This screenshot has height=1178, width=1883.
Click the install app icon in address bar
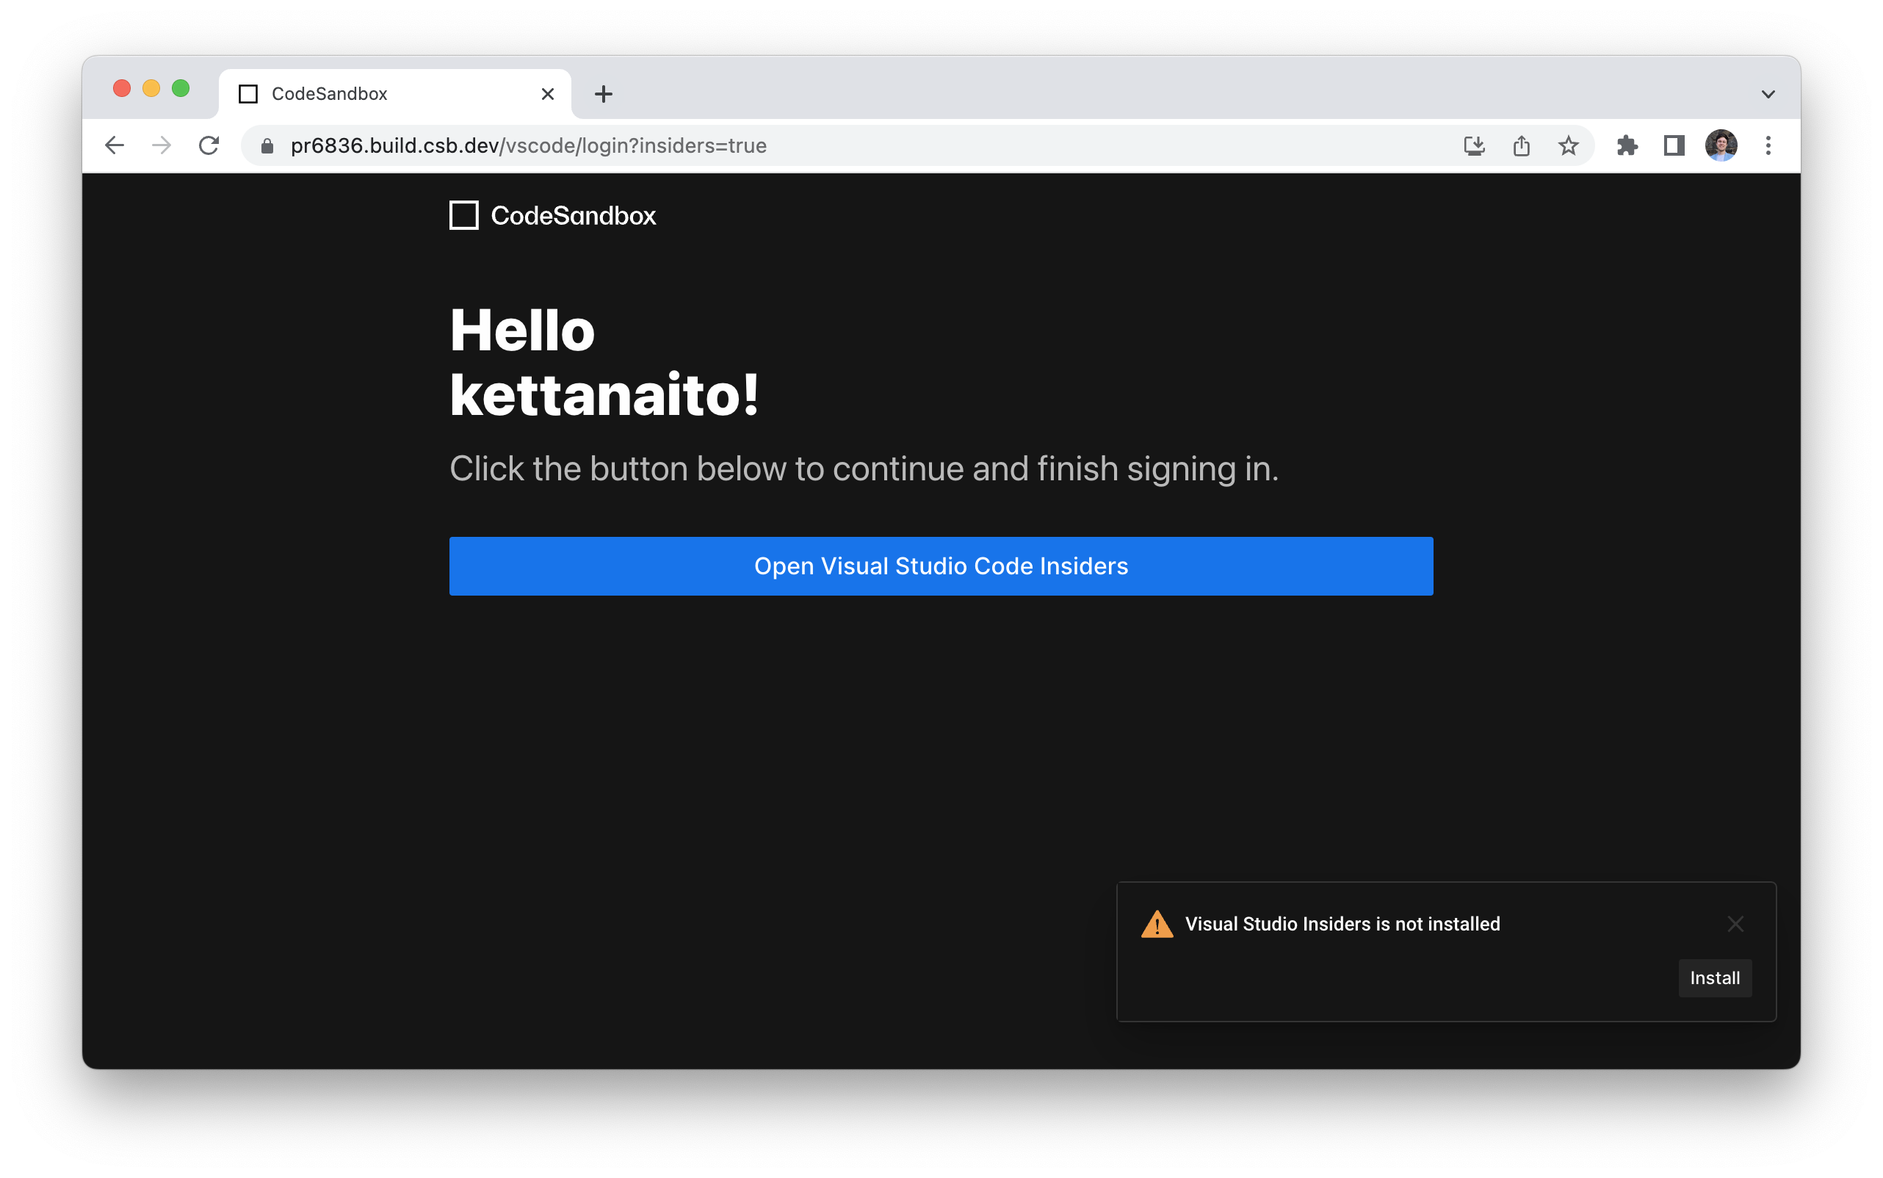click(1473, 145)
